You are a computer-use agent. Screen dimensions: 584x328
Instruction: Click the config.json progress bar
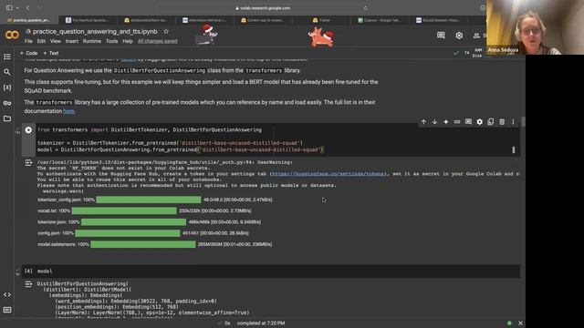tap(128, 233)
